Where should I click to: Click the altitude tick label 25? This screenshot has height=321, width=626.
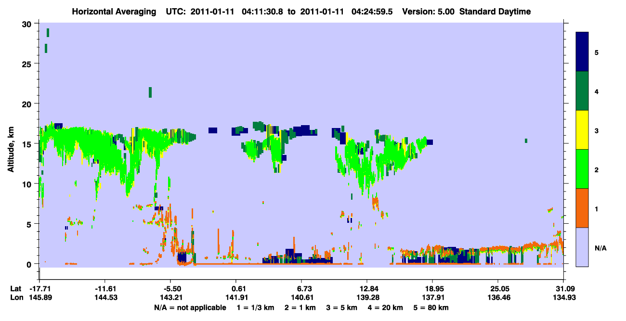tap(28, 64)
